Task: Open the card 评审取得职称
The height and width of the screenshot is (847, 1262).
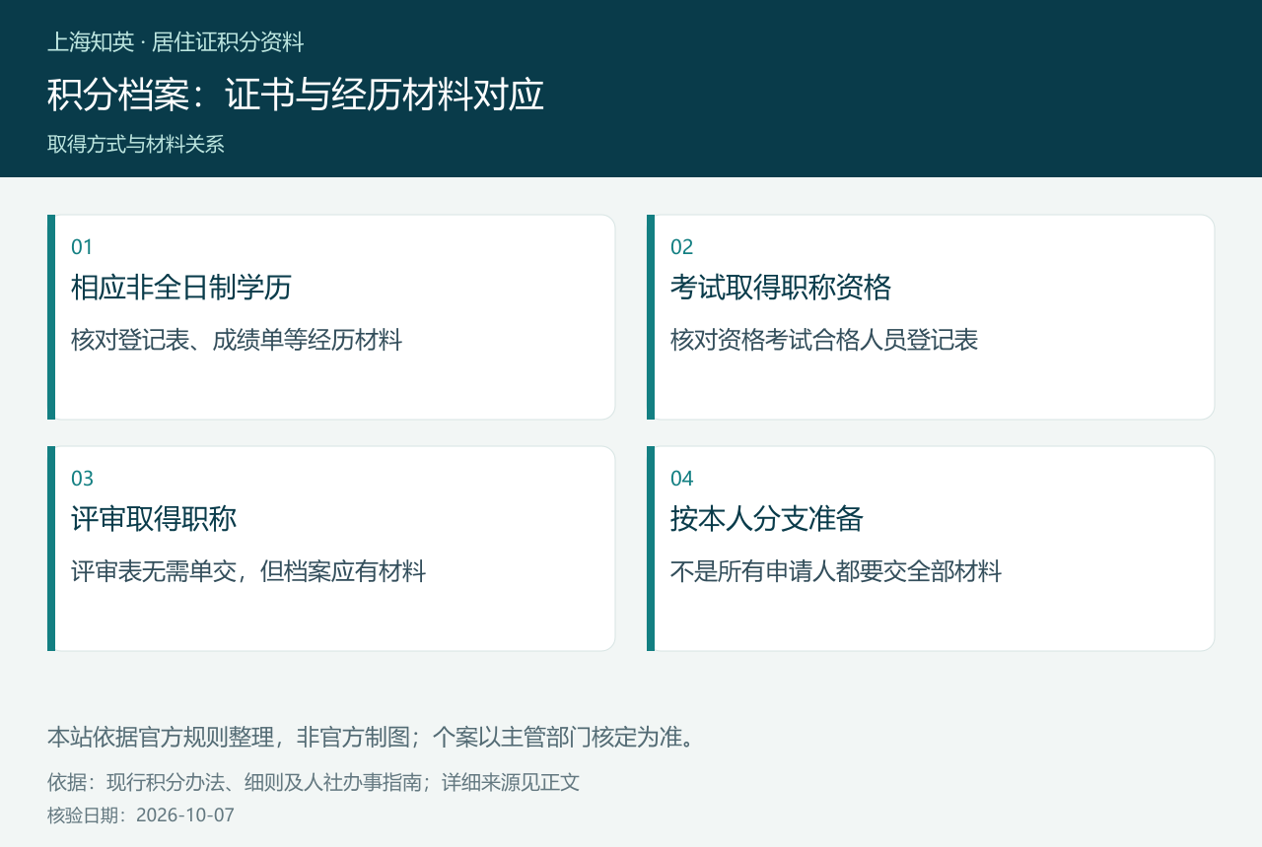Action: click(331, 549)
